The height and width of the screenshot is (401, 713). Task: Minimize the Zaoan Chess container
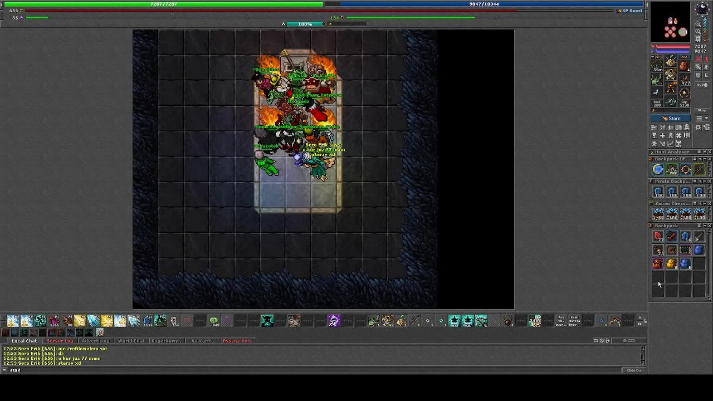click(705, 203)
